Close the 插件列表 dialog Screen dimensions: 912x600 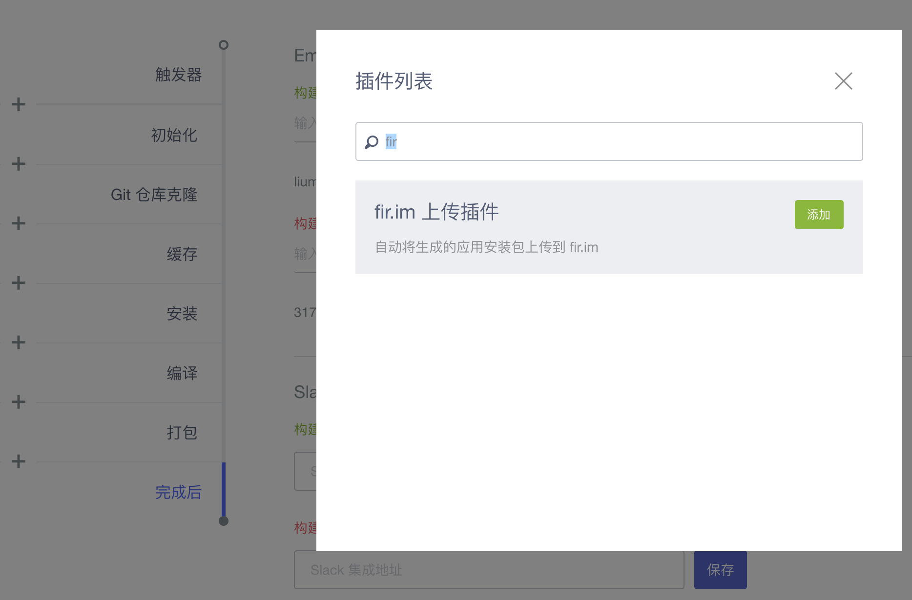[x=843, y=81]
